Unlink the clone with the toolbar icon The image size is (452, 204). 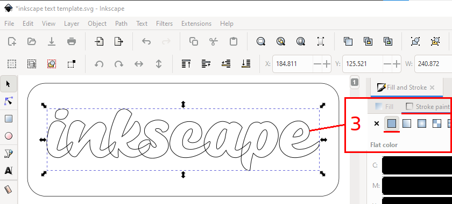click(388, 41)
